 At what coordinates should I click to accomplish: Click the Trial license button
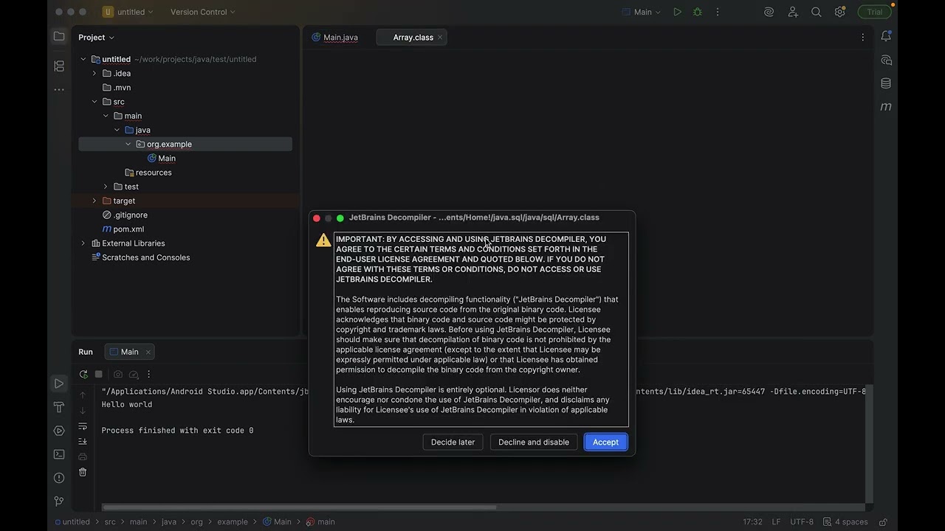pyautogui.click(x=875, y=12)
